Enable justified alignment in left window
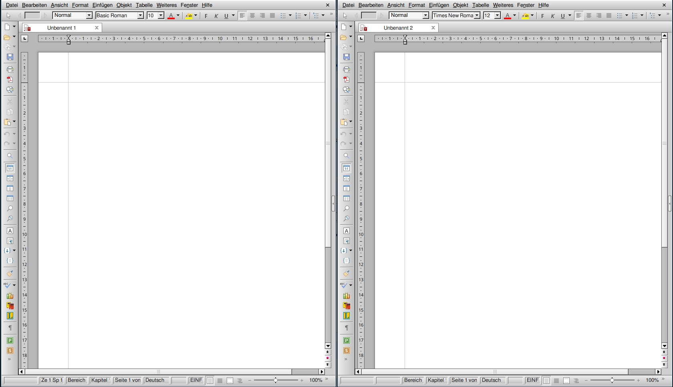Image resolution: width=673 pixels, height=387 pixels. pyautogui.click(x=272, y=16)
